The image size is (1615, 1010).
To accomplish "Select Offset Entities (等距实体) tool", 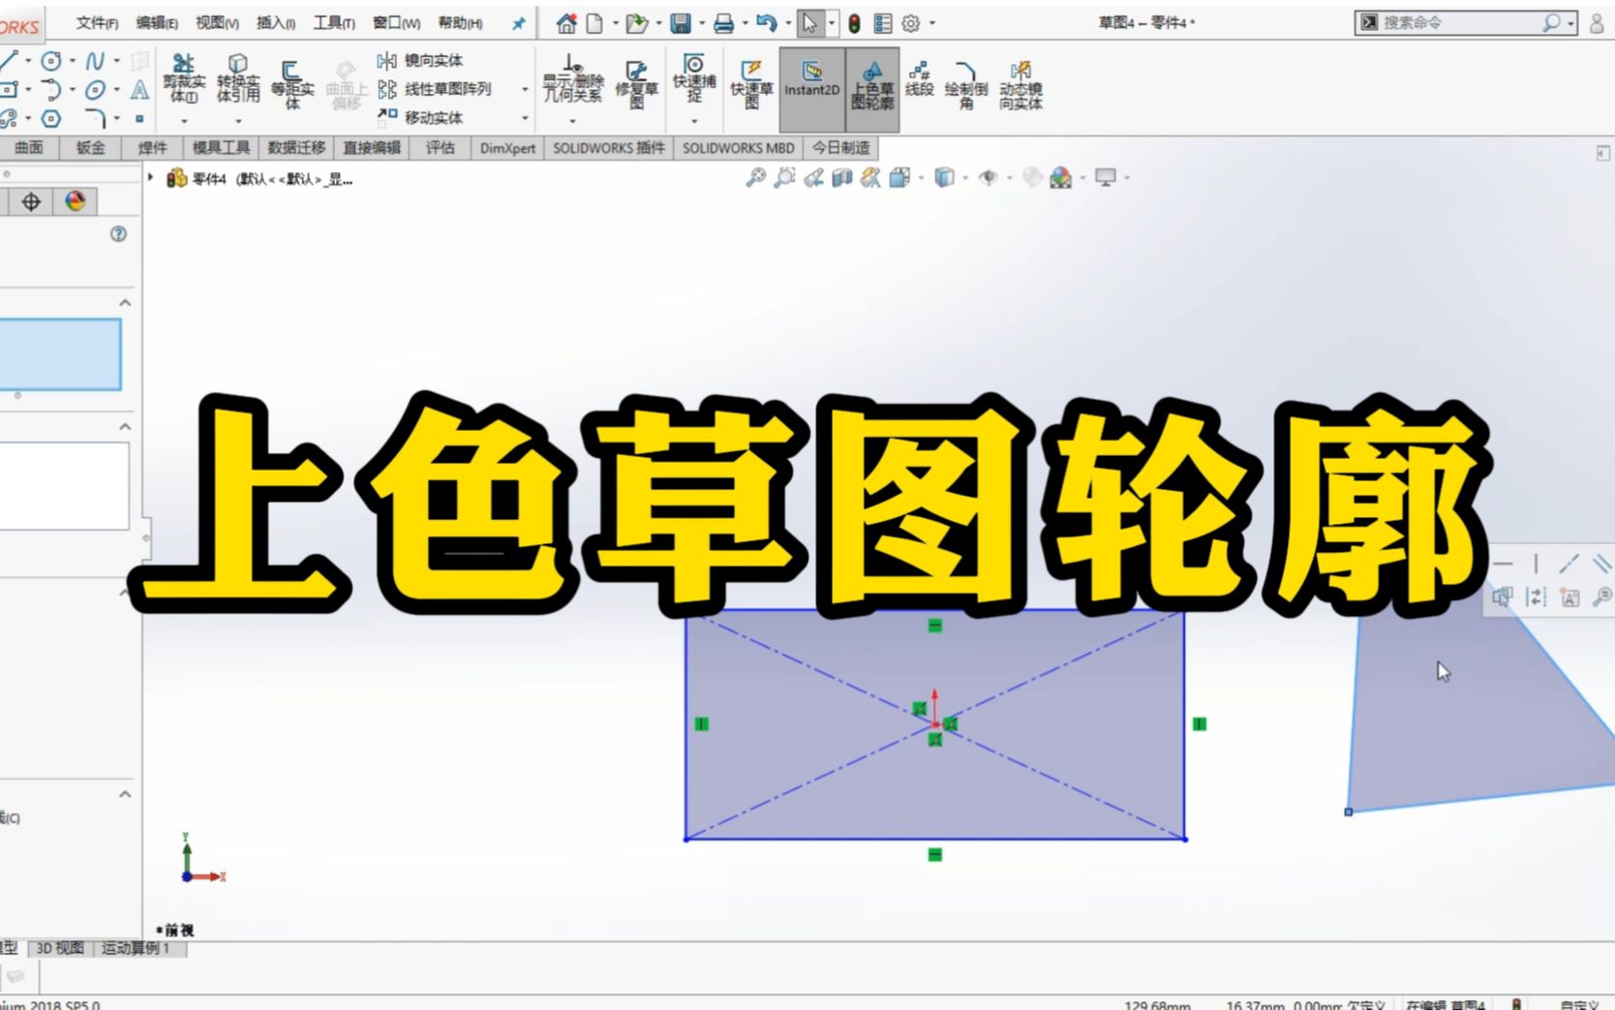I will (x=291, y=83).
